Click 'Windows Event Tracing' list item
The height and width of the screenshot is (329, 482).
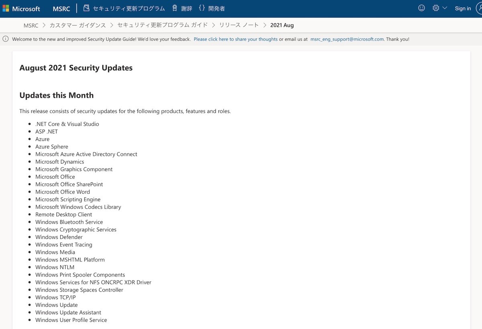point(64,245)
